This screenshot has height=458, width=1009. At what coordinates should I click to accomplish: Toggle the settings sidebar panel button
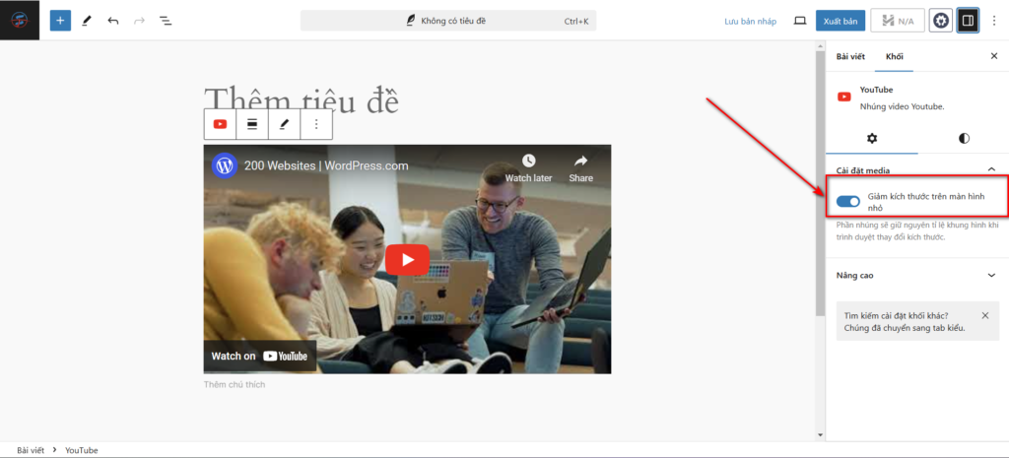point(968,20)
